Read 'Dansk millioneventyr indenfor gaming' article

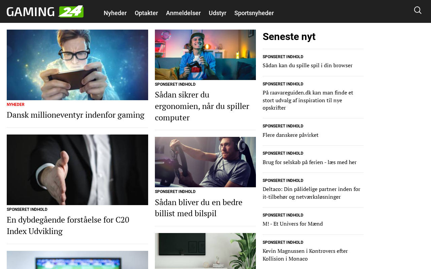75,115
